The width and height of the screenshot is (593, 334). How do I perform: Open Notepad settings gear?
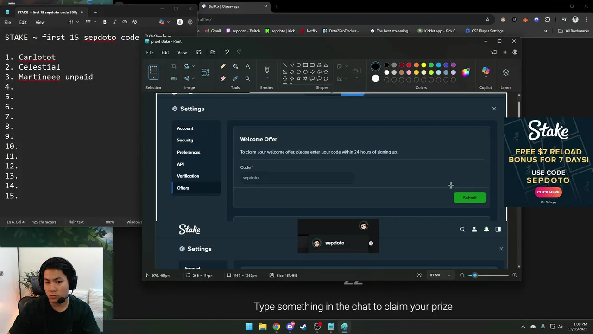pyautogui.click(x=190, y=22)
